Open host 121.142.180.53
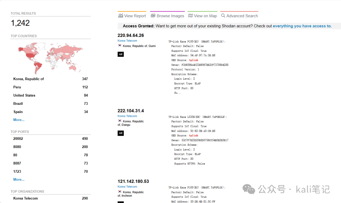341x203 pixels. tap(133, 181)
